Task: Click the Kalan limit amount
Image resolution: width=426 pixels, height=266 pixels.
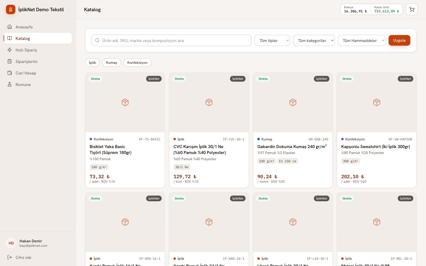Action: [387, 11]
